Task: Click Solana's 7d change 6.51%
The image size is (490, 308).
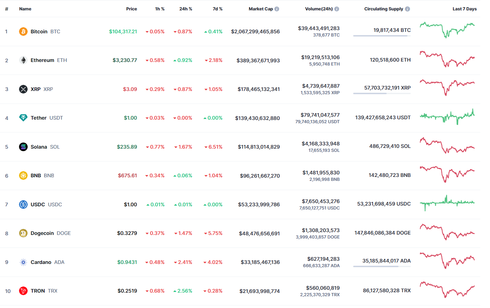Action: coord(214,147)
